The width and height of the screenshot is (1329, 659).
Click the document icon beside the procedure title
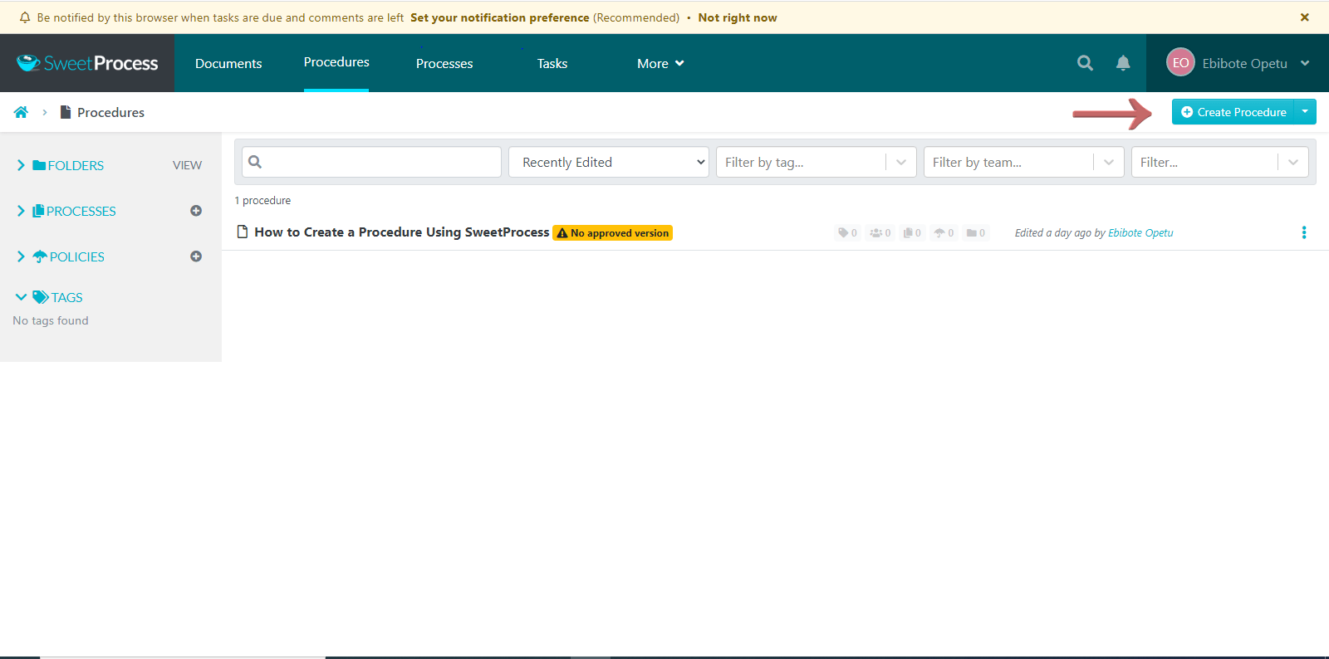click(243, 232)
